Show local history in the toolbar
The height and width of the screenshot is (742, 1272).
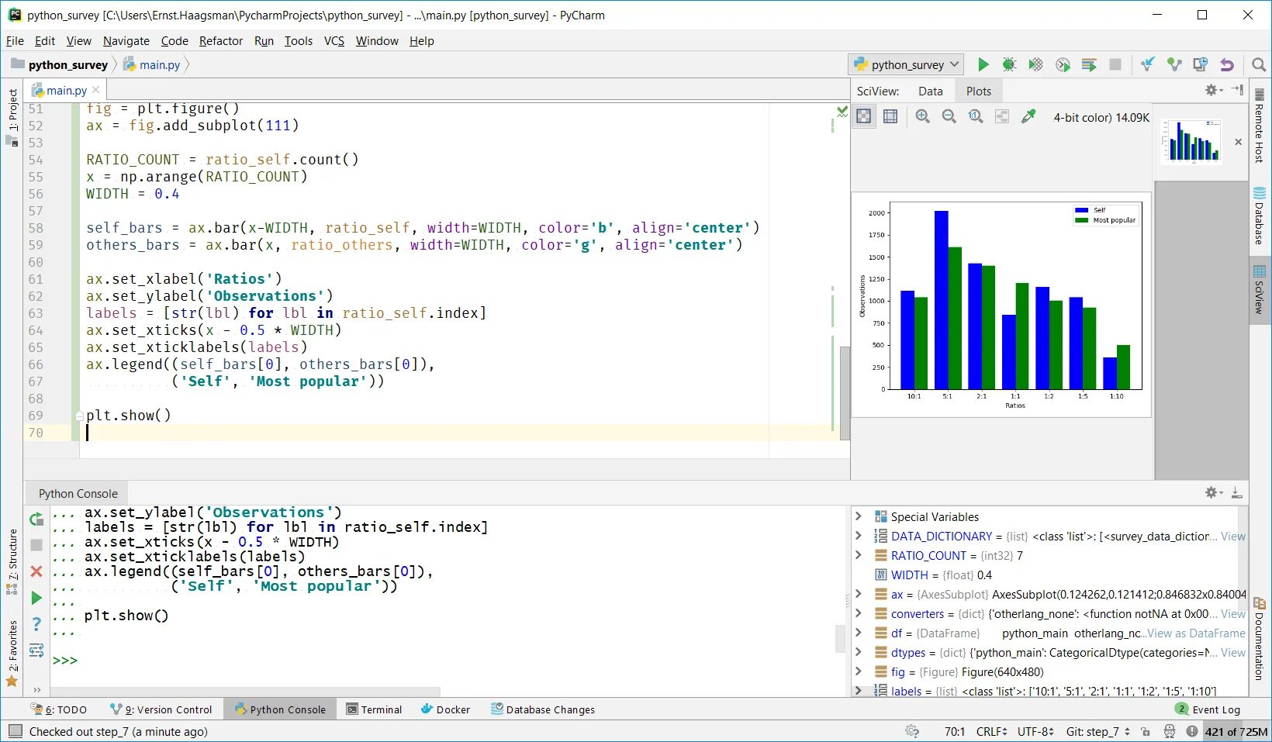1201,65
